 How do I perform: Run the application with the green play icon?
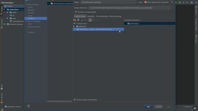176,2
